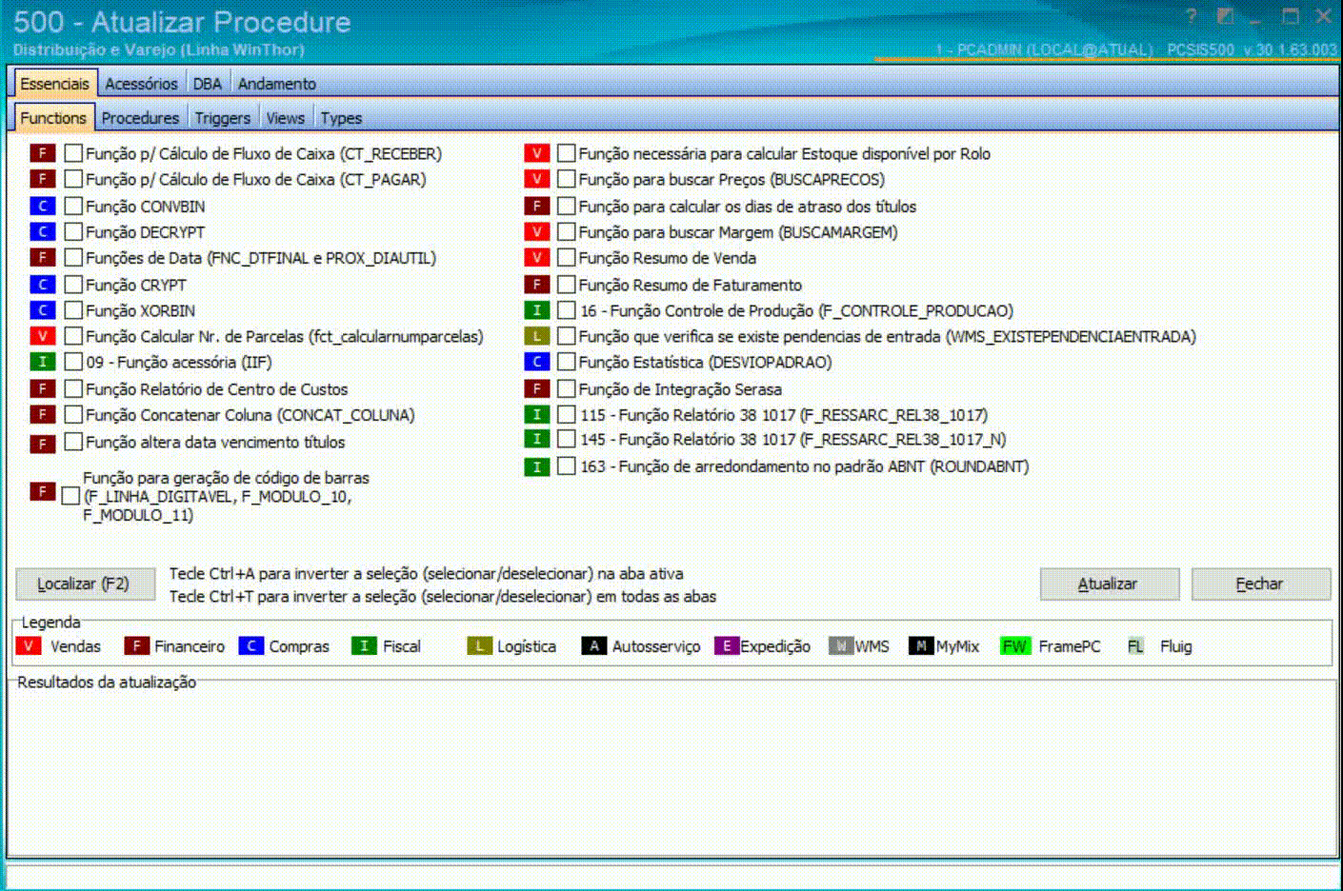Click the I icon beside F_CONTROLE_PRODUCAO
1343x891 pixels.
537,309
